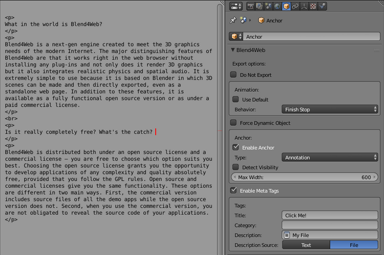
Task: Click the text datablock icon beside My File
Action: 286,235
